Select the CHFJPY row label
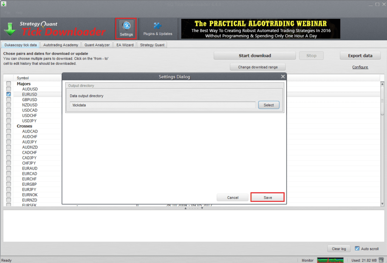Screen dimensions: 387x263 click(29, 163)
